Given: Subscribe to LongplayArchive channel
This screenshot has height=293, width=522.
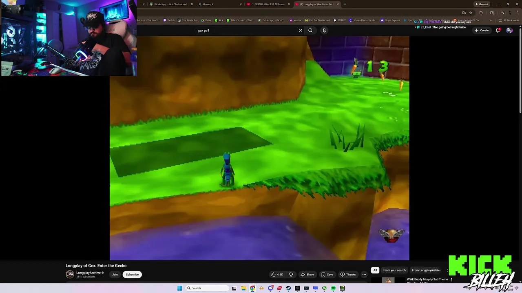Looking at the screenshot, I should coord(132,274).
